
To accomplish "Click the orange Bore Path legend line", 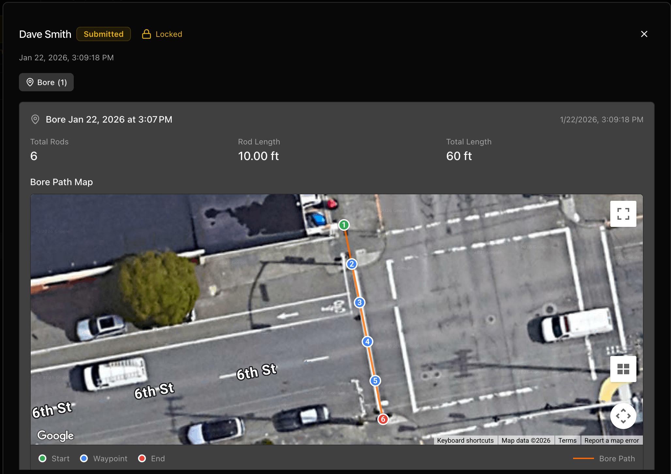I will [583, 458].
